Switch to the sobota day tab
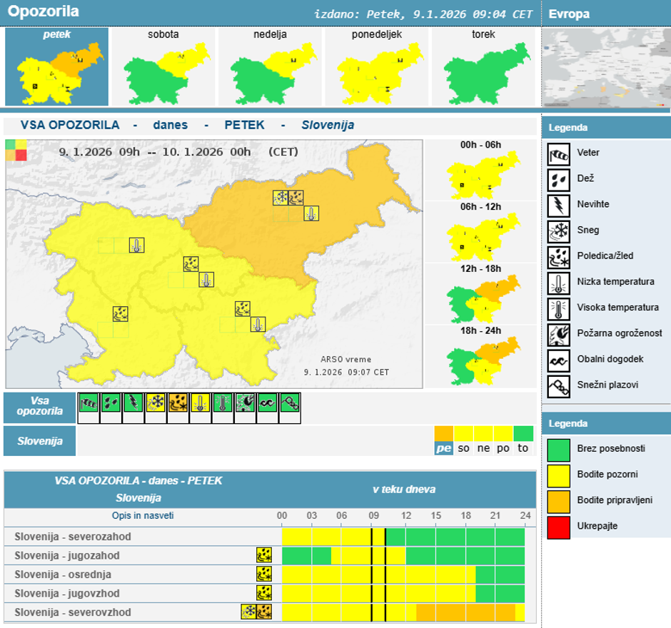 coord(163,66)
